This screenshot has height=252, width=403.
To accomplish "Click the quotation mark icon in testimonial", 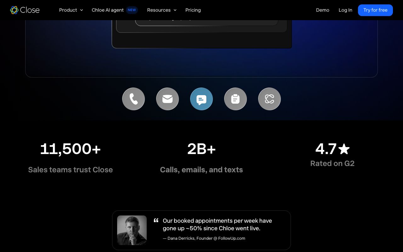I will point(156,220).
